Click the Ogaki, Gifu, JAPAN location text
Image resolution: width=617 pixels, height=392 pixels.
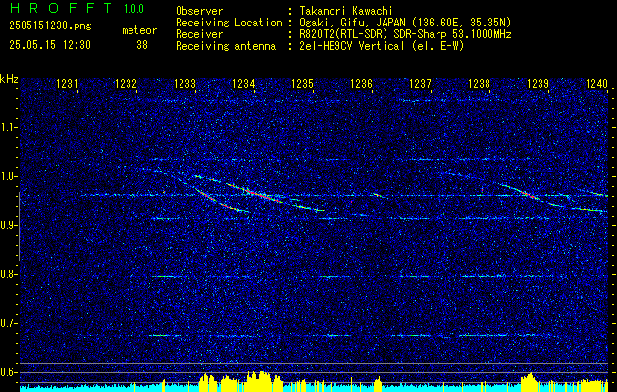click(405, 23)
